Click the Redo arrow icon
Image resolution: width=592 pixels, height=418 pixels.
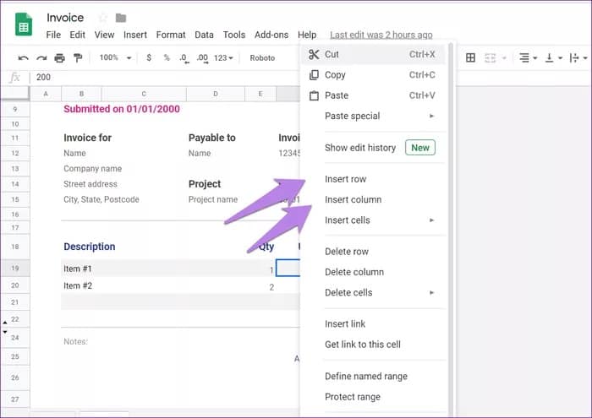point(41,58)
